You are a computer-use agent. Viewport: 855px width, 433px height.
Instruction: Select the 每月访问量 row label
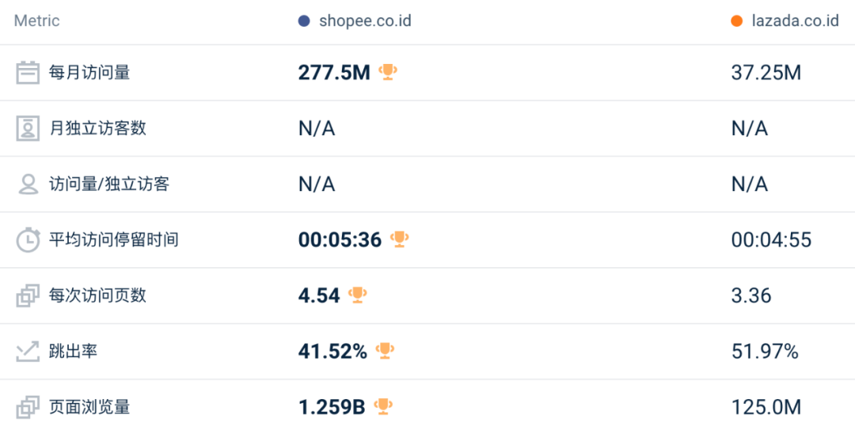click(89, 73)
